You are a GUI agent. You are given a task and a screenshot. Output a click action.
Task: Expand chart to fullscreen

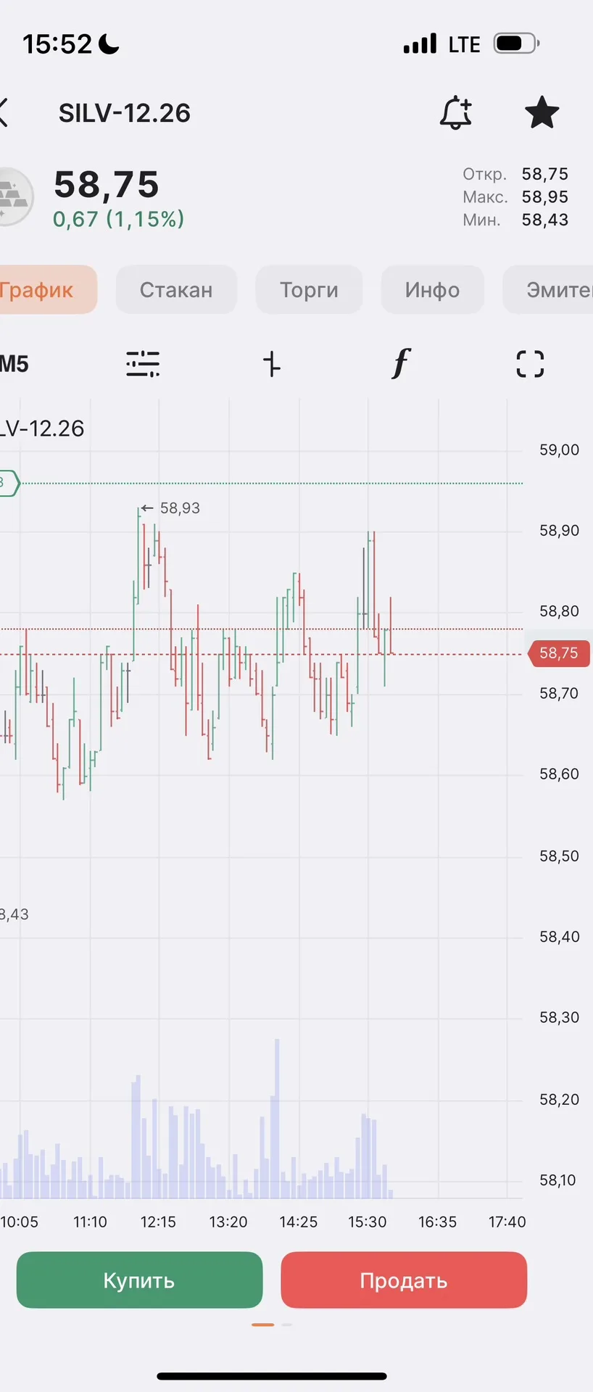530,364
